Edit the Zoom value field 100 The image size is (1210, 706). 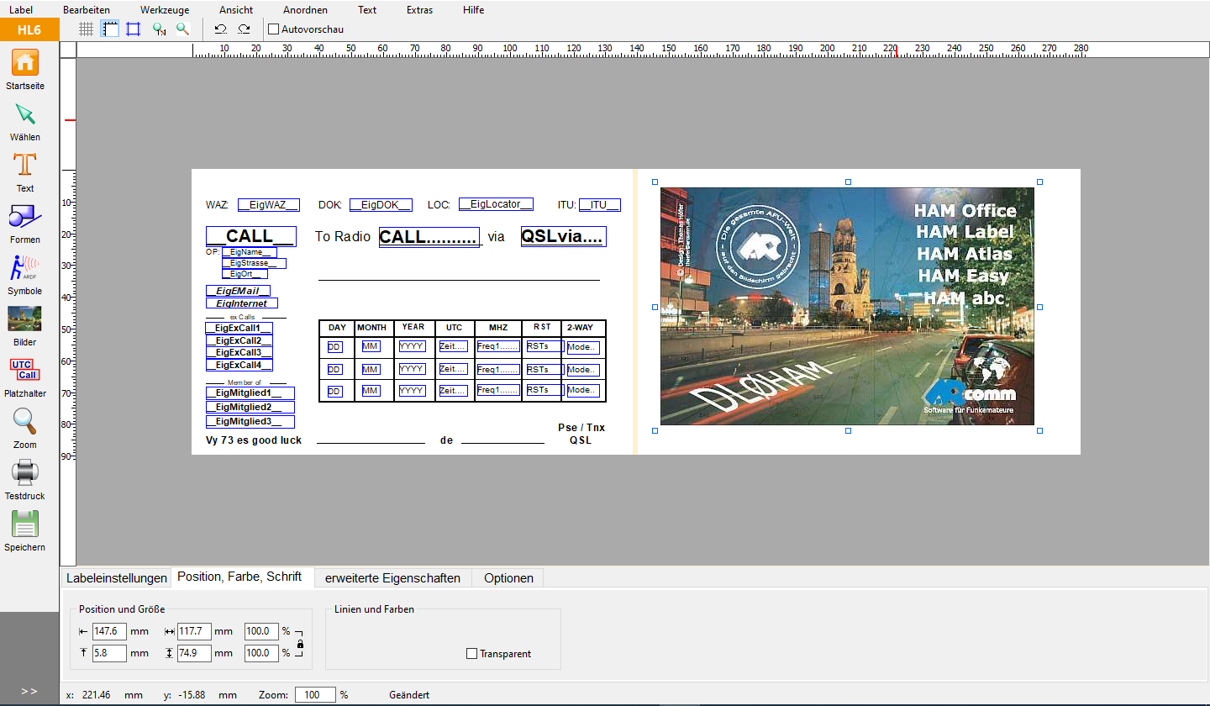pyautogui.click(x=315, y=695)
